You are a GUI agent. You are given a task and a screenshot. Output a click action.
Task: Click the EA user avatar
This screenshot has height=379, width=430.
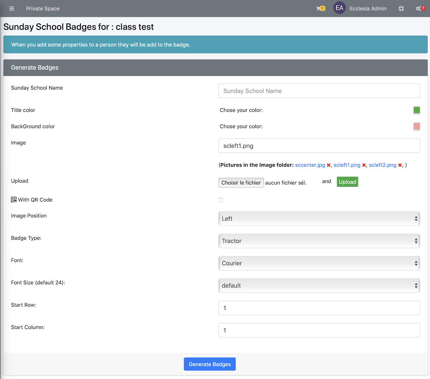(339, 8)
